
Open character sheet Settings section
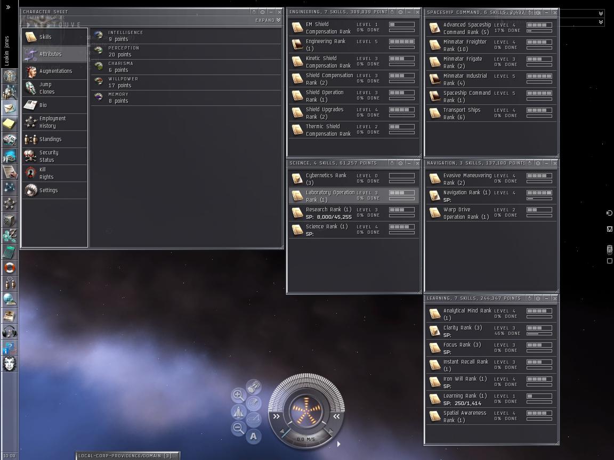[x=55, y=191]
